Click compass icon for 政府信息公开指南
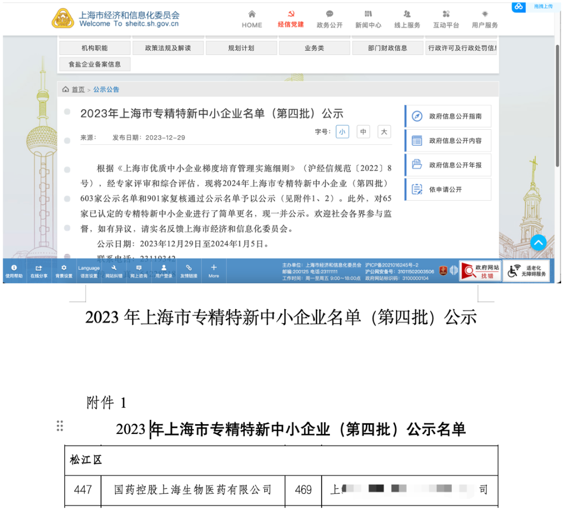 (x=417, y=116)
